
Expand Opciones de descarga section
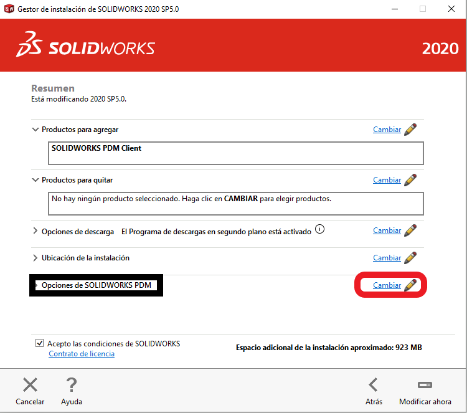35,231
